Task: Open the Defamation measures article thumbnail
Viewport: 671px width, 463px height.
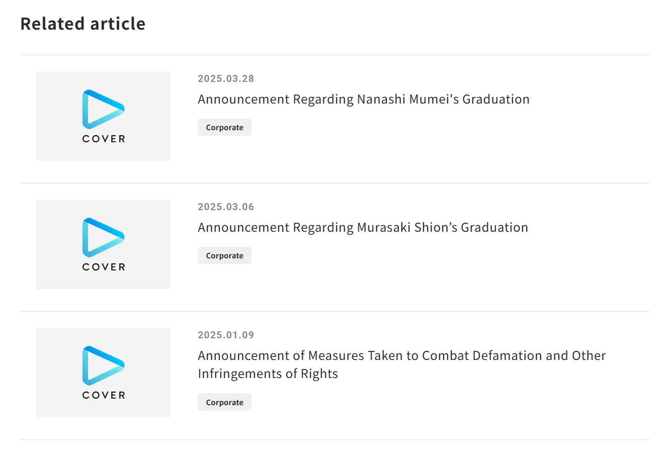Action: coord(103,373)
